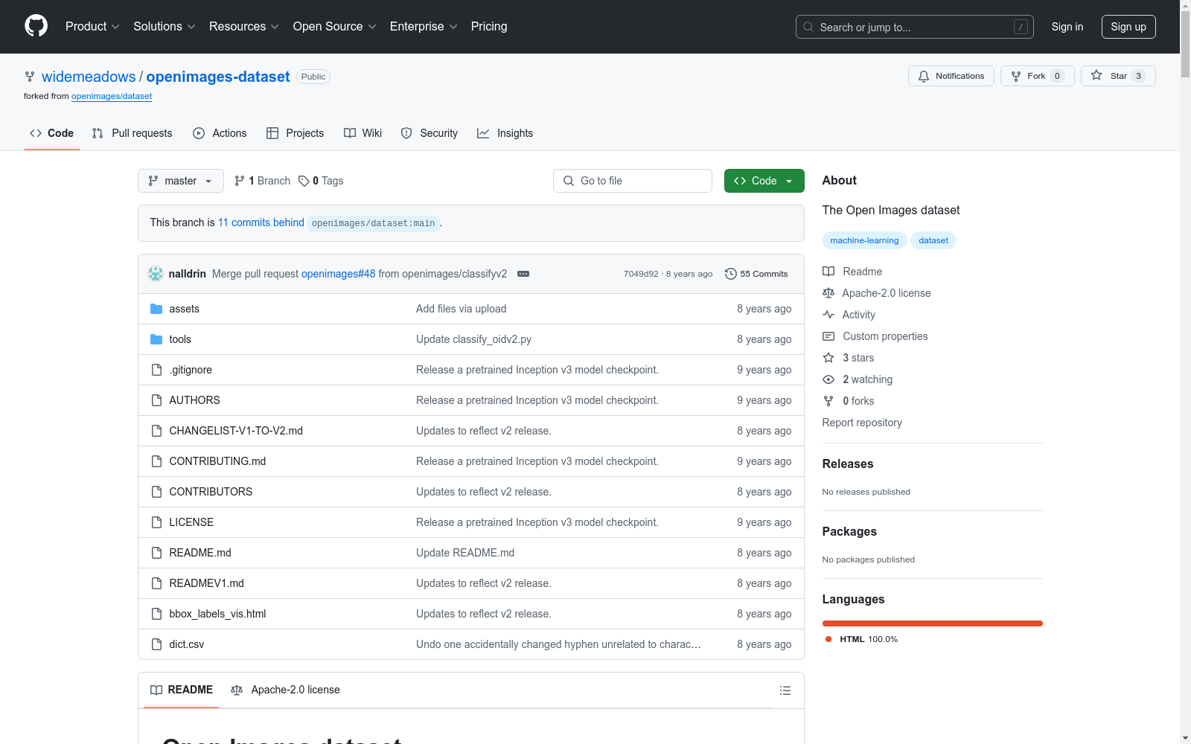The height and width of the screenshot is (744, 1191).
Task: Click the license scale icon in About
Action: tap(828, 293)
